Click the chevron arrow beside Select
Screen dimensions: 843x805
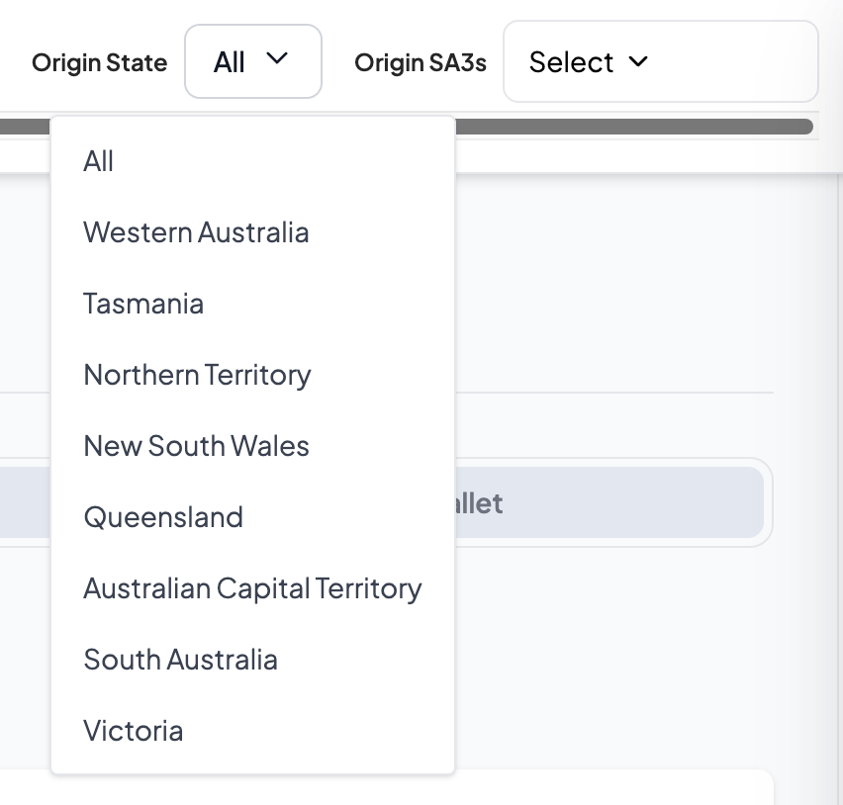[x=639, y=61]
